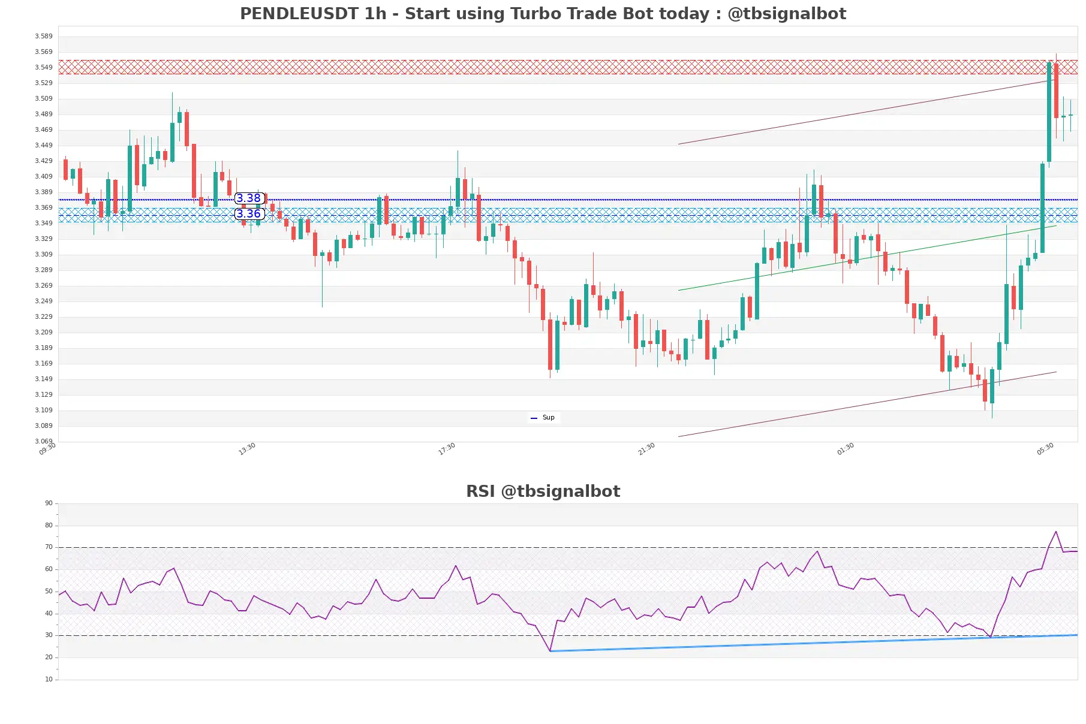This screenshot has height=724, width=1086.
Task: Click the 09:30 time axis label
Action: [47, 449]
